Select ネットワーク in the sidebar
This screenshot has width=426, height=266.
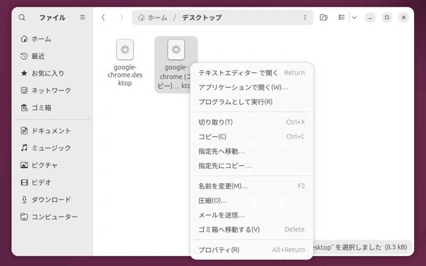tap(51, 90)
